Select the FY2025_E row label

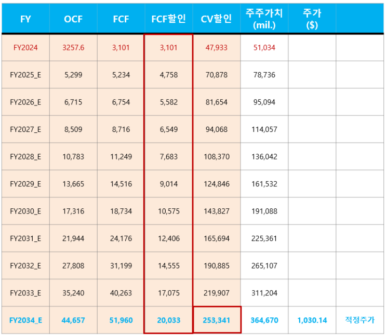click(25, 75)
